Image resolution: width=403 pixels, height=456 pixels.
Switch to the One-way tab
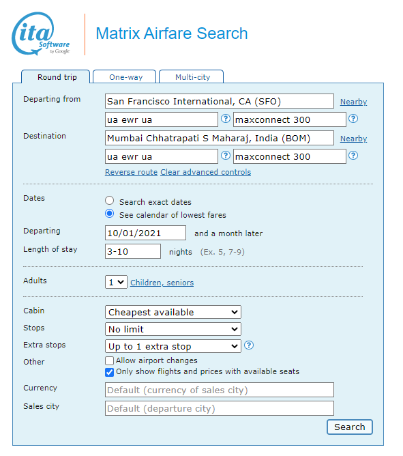[125, 76]
